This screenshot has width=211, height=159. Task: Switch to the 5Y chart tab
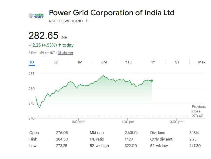177,62
